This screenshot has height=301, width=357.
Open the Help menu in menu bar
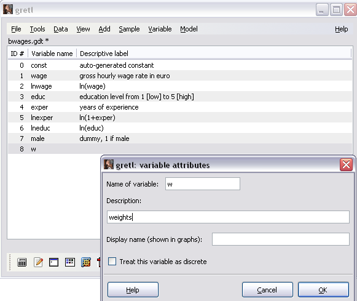(x=341, y=29)
